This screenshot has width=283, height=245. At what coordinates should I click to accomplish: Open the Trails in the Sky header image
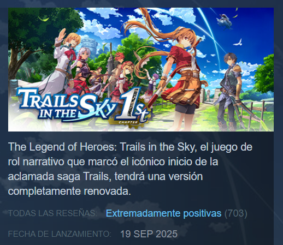[141, 69]
